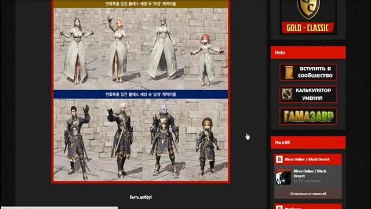Click the scroll icon on the Вступить в сообщество banner
The height and width of the screenshot is (209, 371).
pos(289,72)
